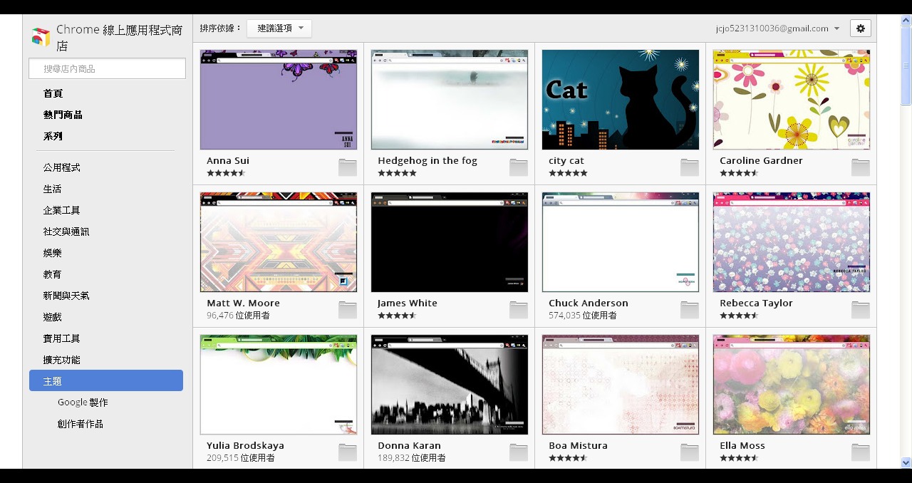Image resolution: width=912 pixels, height=483 pixels.
Task: Select the 娛樂 category
Action: [53, 253]
